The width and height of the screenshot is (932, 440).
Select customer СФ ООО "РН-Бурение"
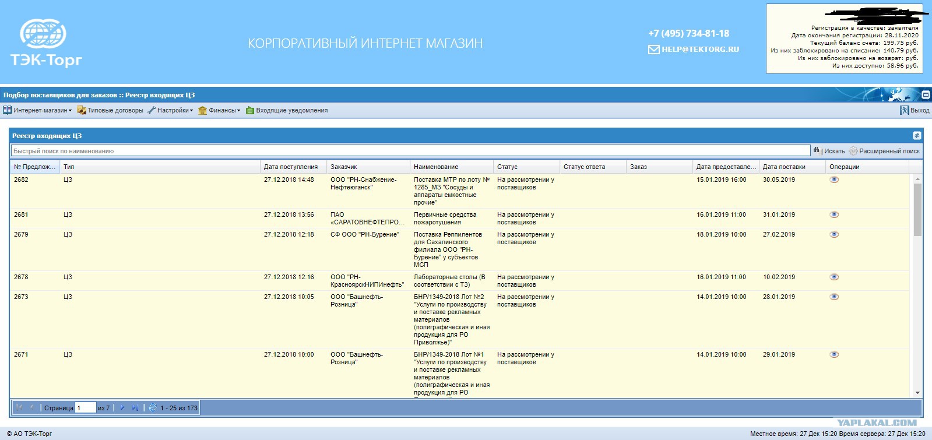coord(364,234)
